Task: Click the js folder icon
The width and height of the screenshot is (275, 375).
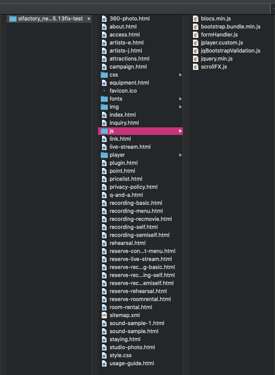Action: click(x=104, y=131)
